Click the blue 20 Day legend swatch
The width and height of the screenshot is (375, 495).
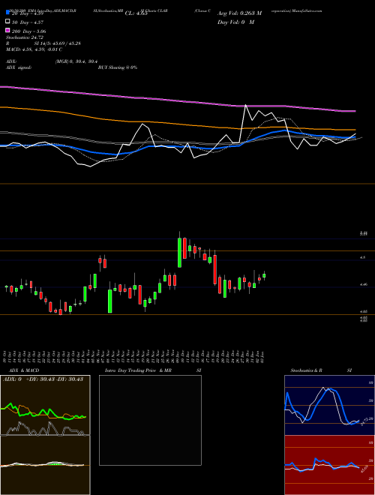[x=7, y=13]
